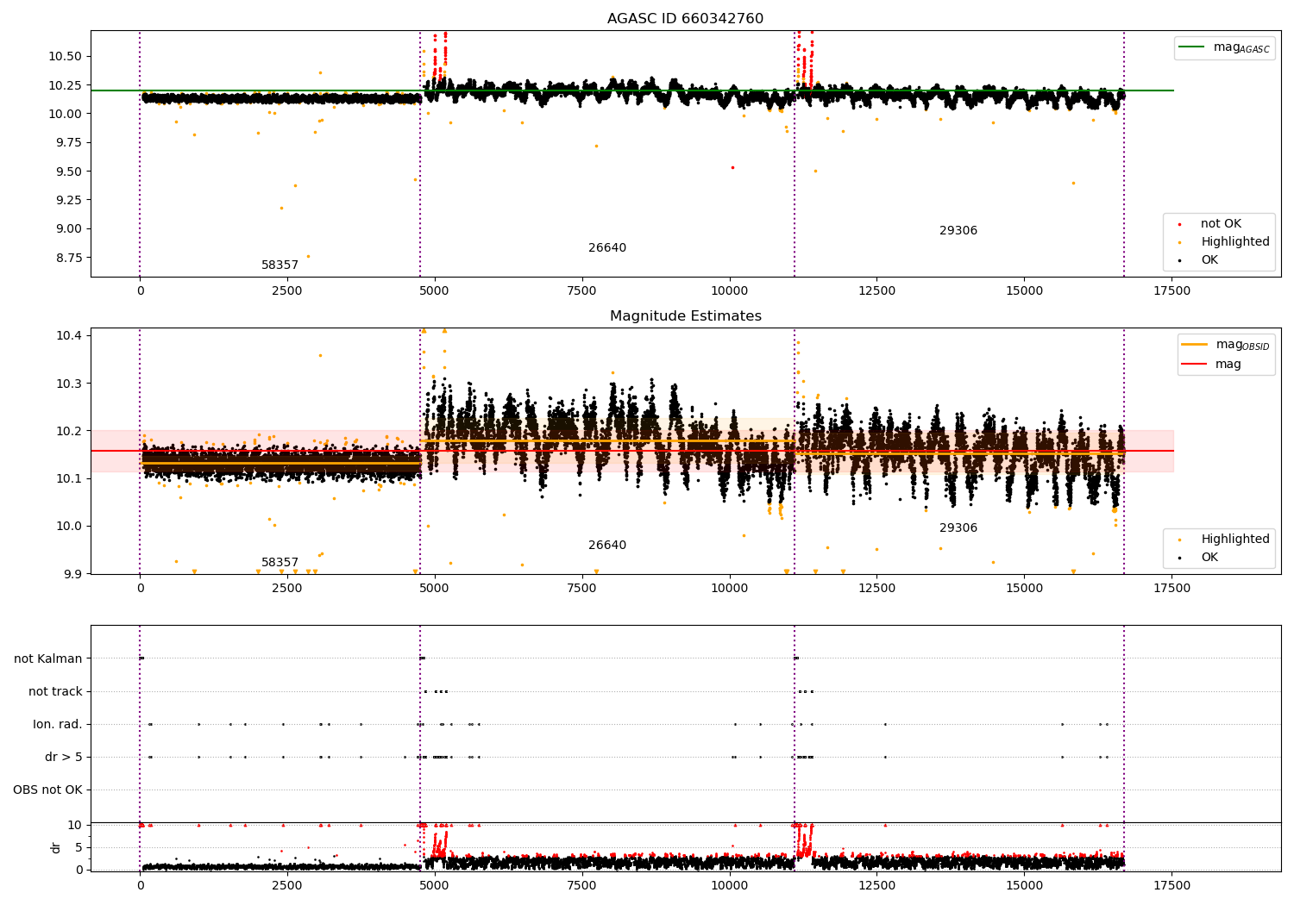Click the 'not Kalman' row label
Image resolution: width=1294 pixels, height=905 pixels.
point(48,659)
